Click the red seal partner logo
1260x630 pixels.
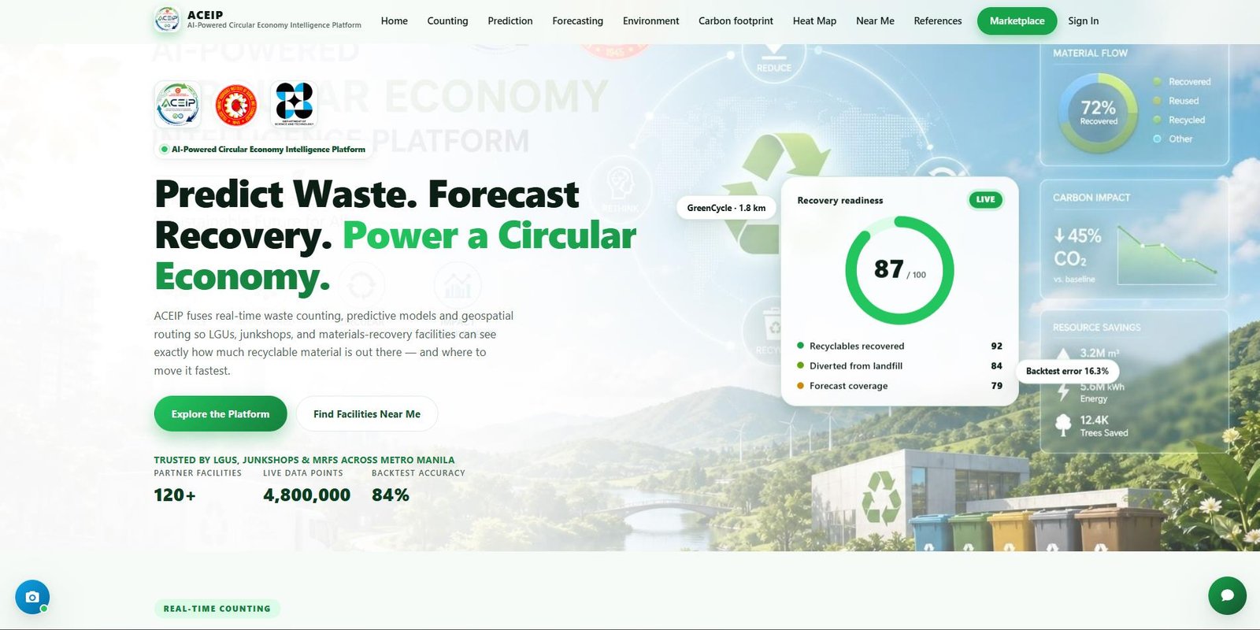[235, 105]
